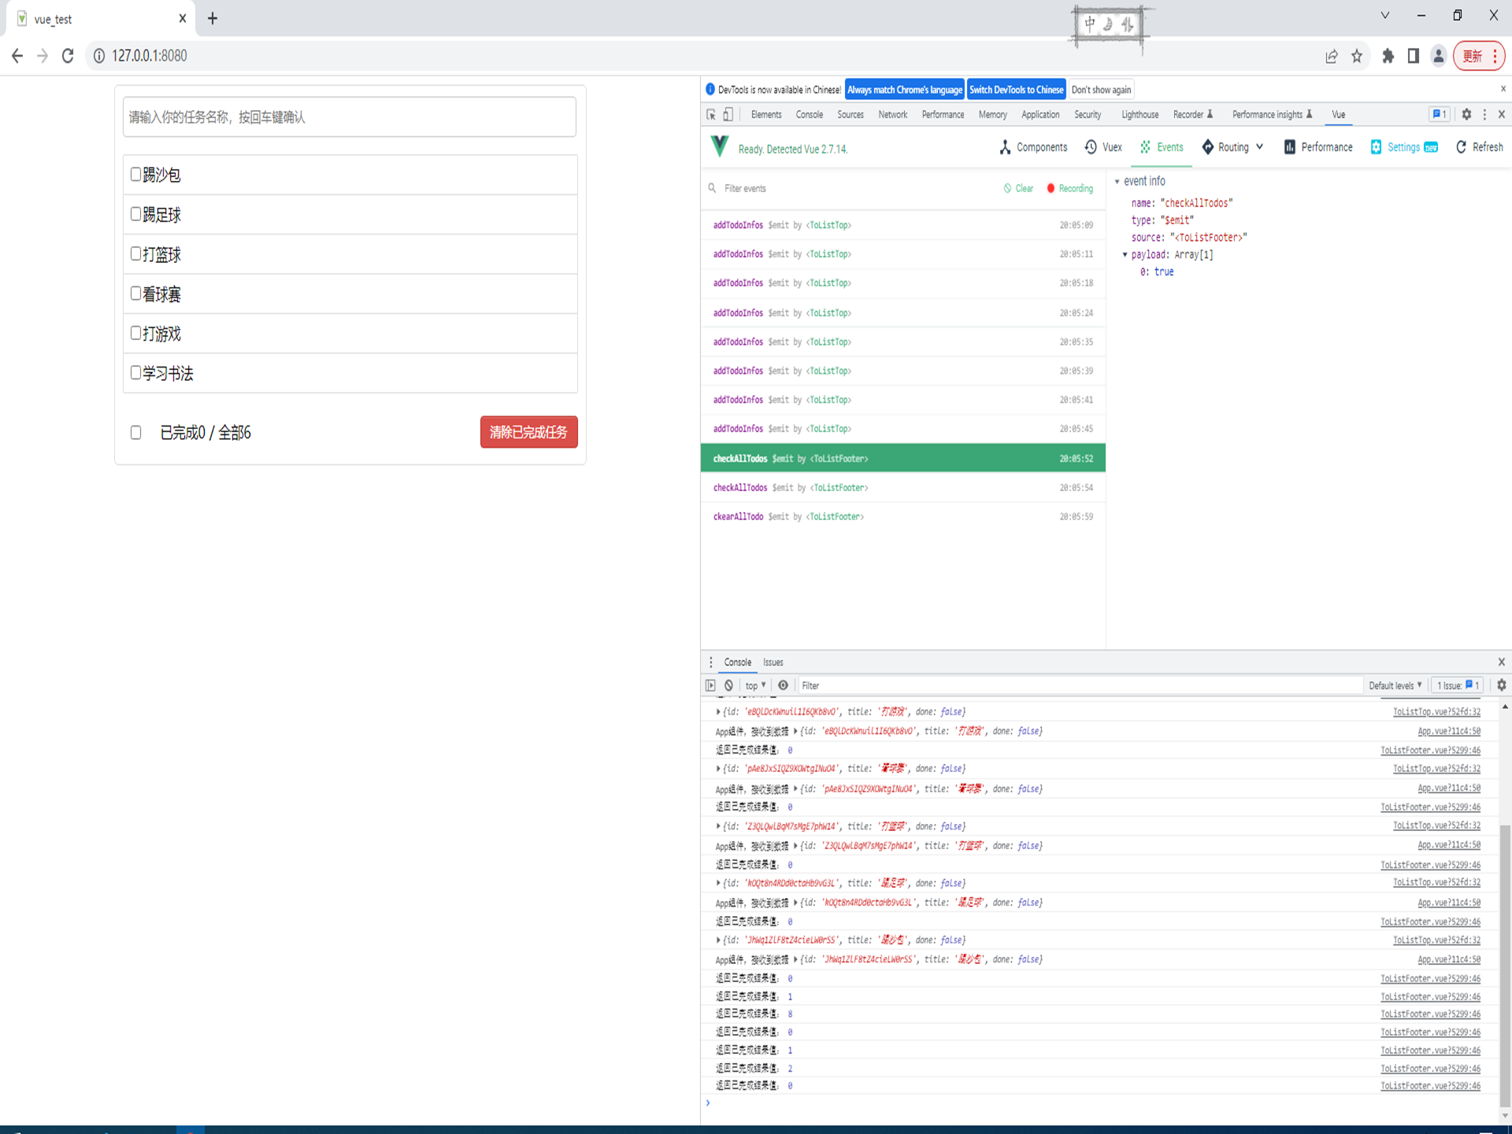Open the Sources tab
Image resolution: width=1512 pixels, height=1134 pixels.
pos(850,115)
